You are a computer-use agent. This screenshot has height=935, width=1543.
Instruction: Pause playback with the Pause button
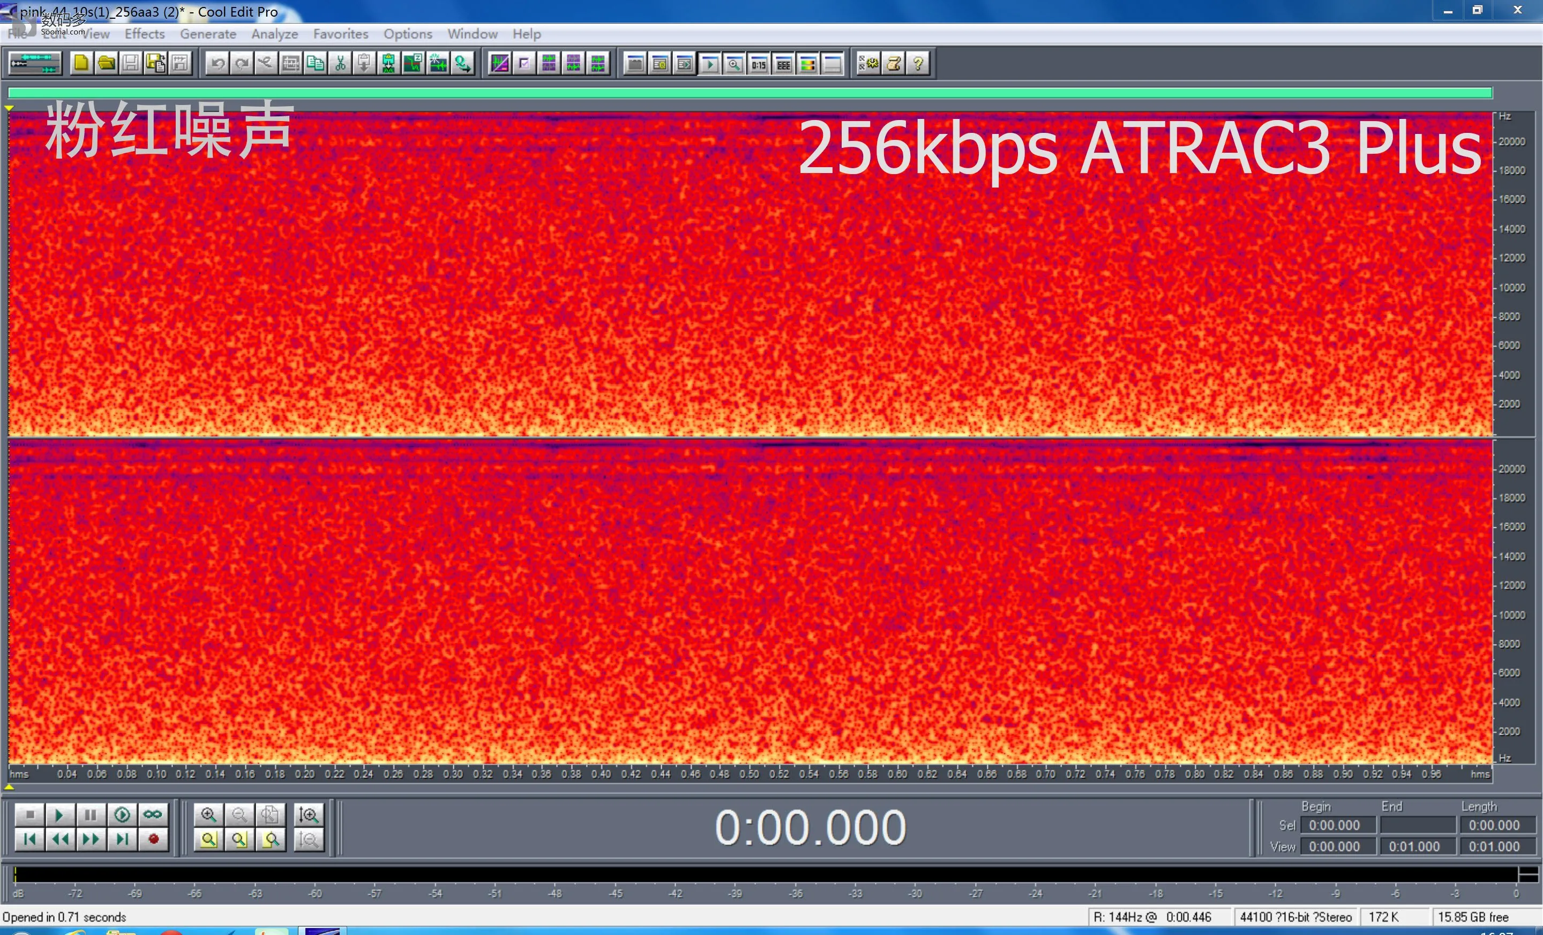click(91, 814)
